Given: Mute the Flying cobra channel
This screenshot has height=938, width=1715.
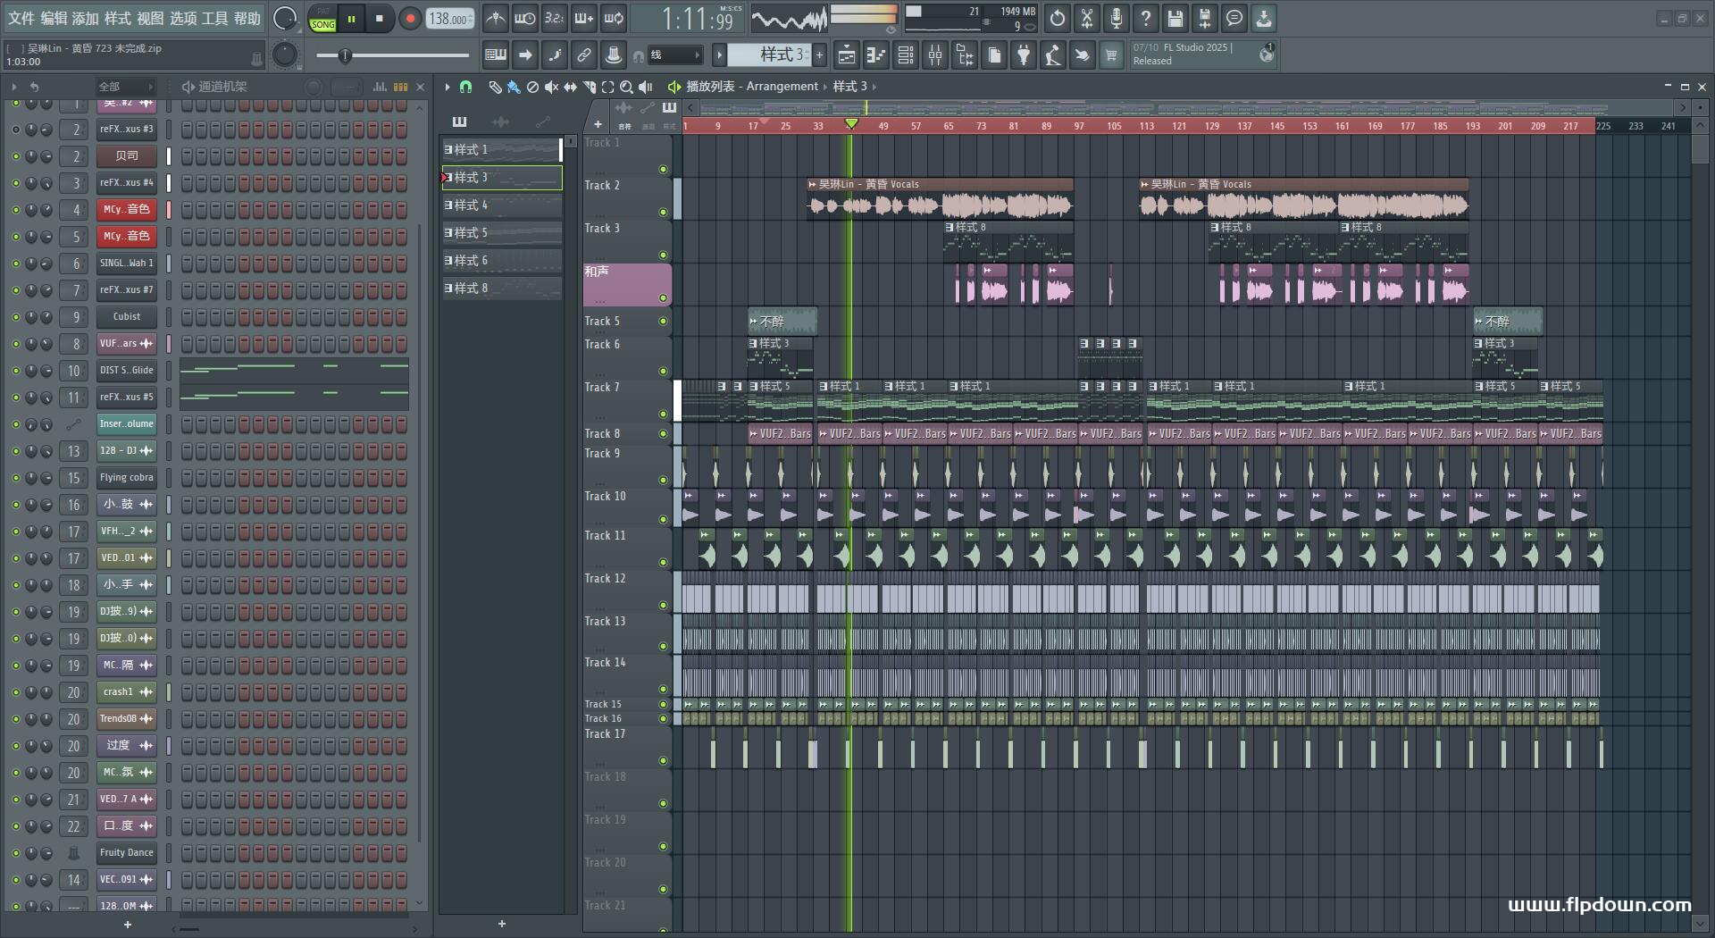Looking at the screenshot, I should 15,478.
